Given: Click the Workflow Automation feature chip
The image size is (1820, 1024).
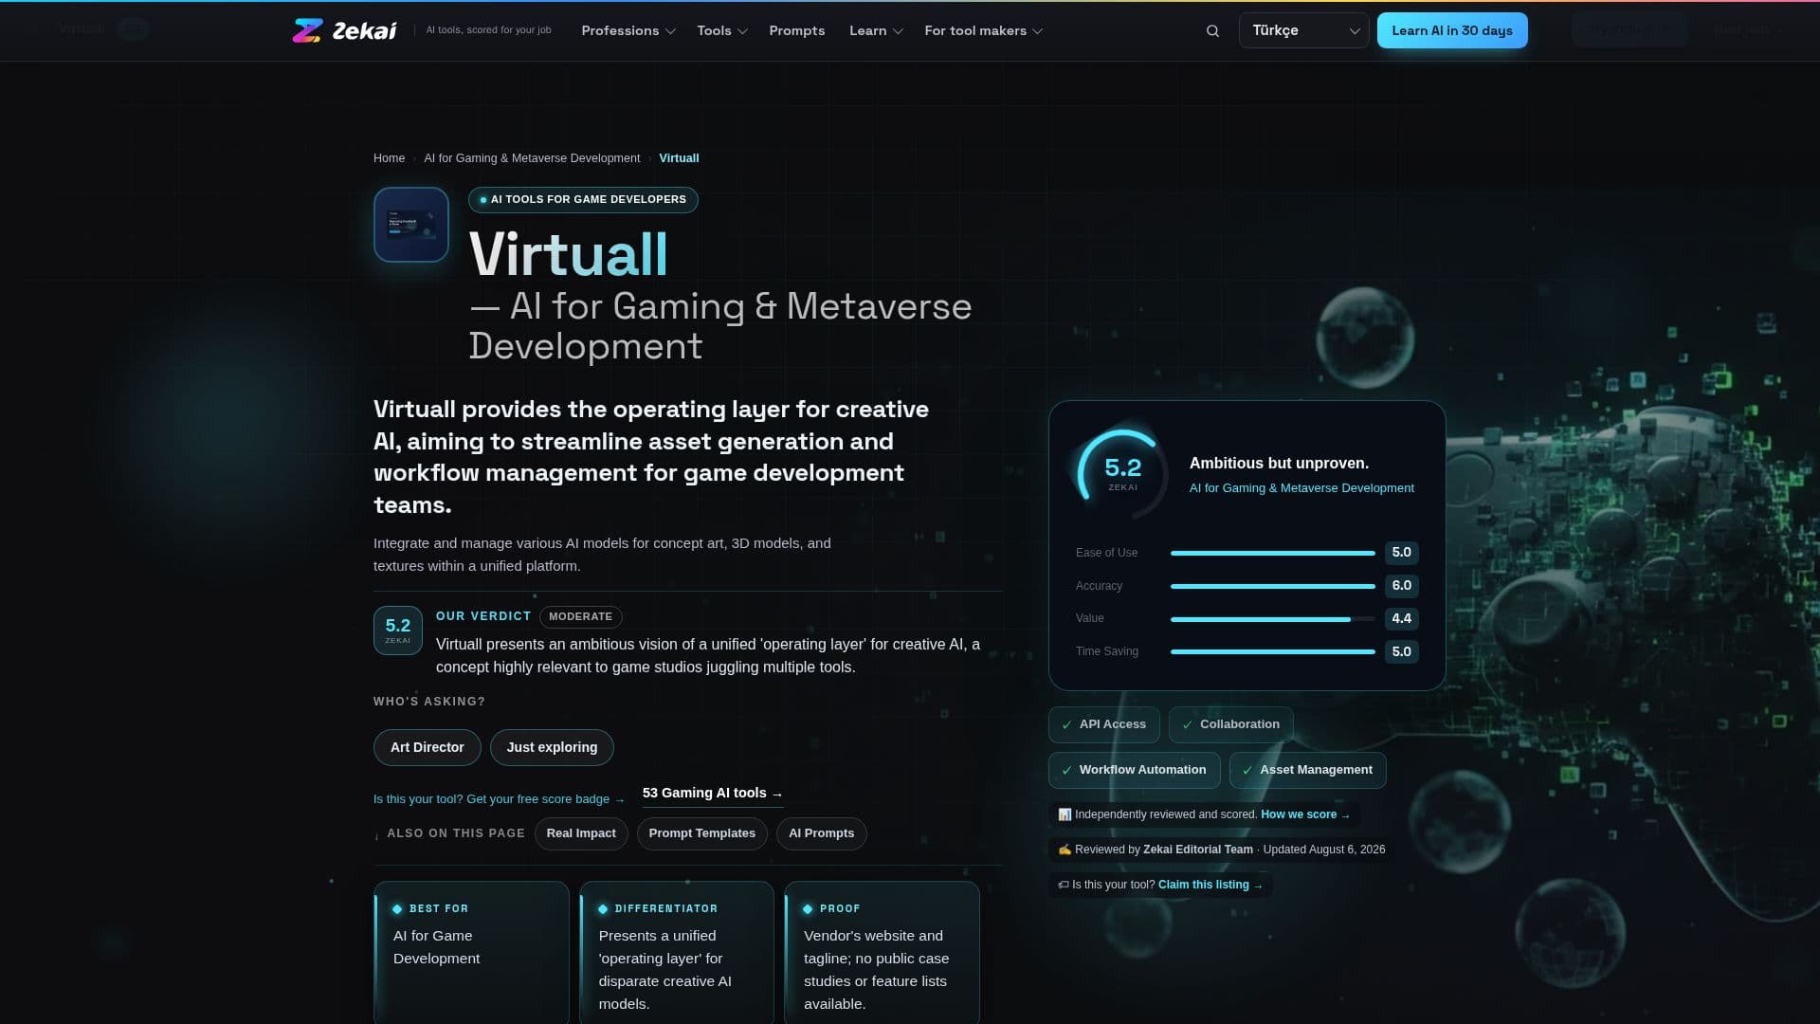Looking at the screenshot, I should (1134, 770).
